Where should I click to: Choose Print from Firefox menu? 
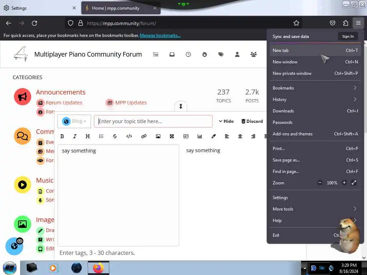pos(315,149)
